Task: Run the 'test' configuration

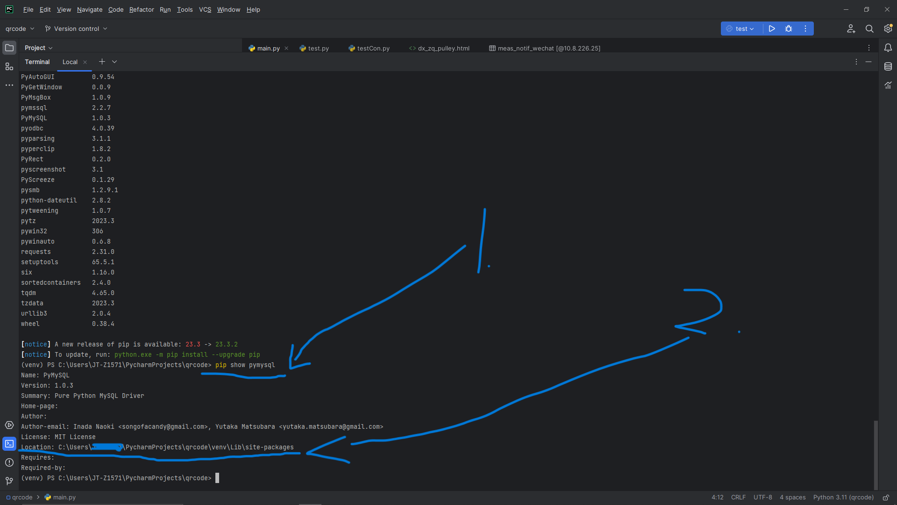Action: (772, 29)
